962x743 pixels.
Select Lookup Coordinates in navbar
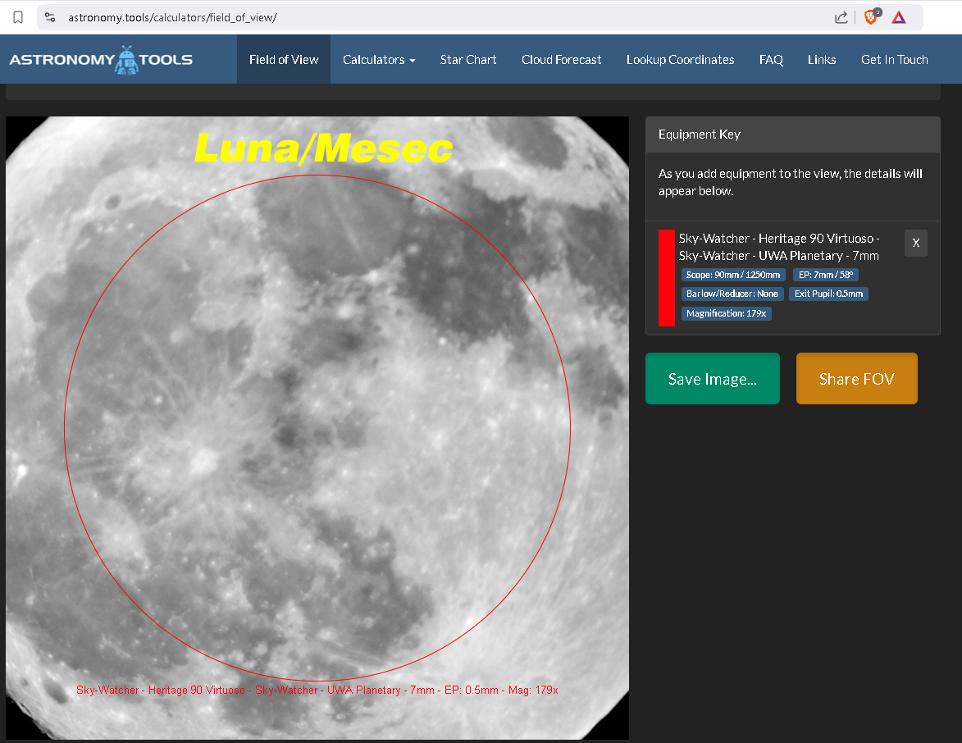tap(680, 60)
